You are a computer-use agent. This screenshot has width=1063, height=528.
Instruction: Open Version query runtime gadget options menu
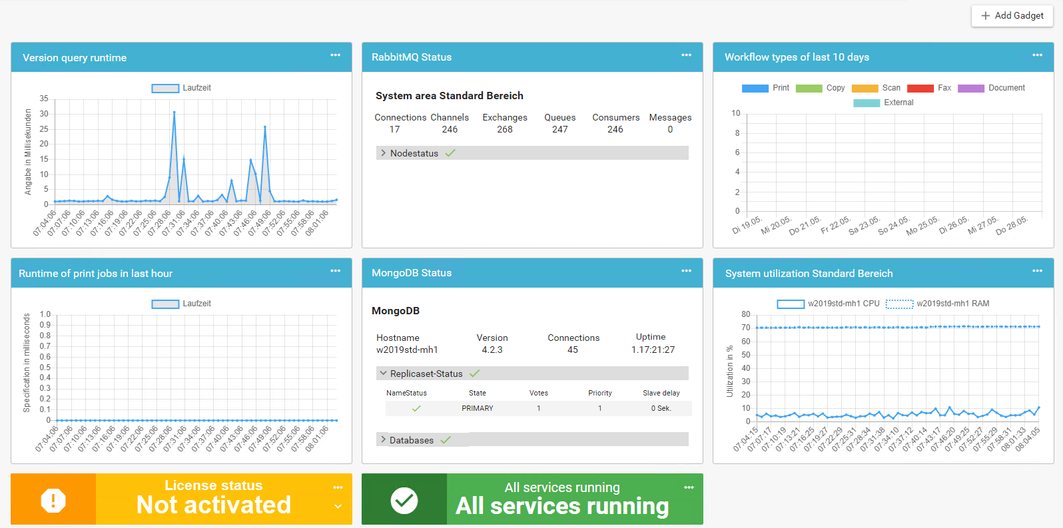(335, 55)
